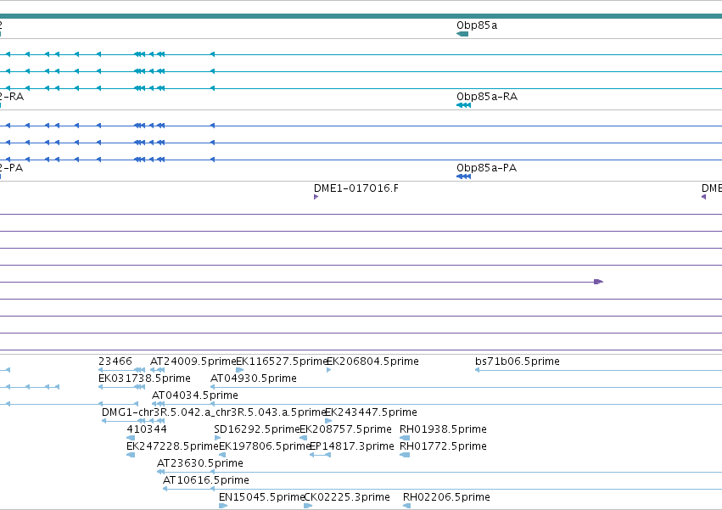This screenshot has width=722, height=510.
Task: Click the EK243447.5prime arrow glyph
Action: [328, 421]
